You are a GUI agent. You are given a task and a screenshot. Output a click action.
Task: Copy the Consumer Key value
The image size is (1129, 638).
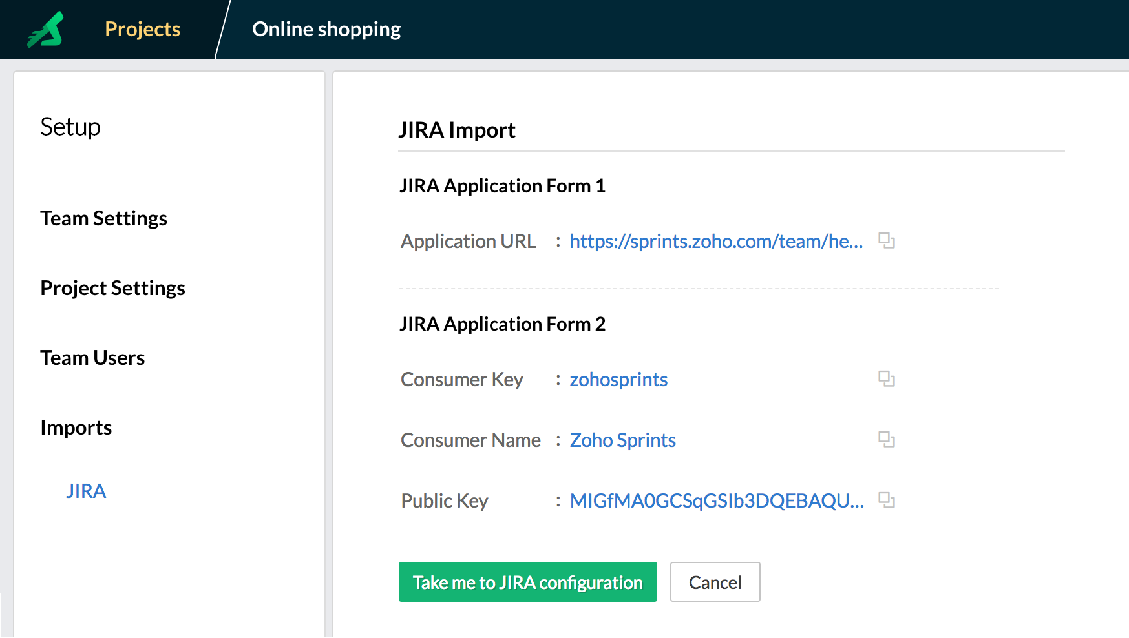pyautogui.click(x=886, y=379)
